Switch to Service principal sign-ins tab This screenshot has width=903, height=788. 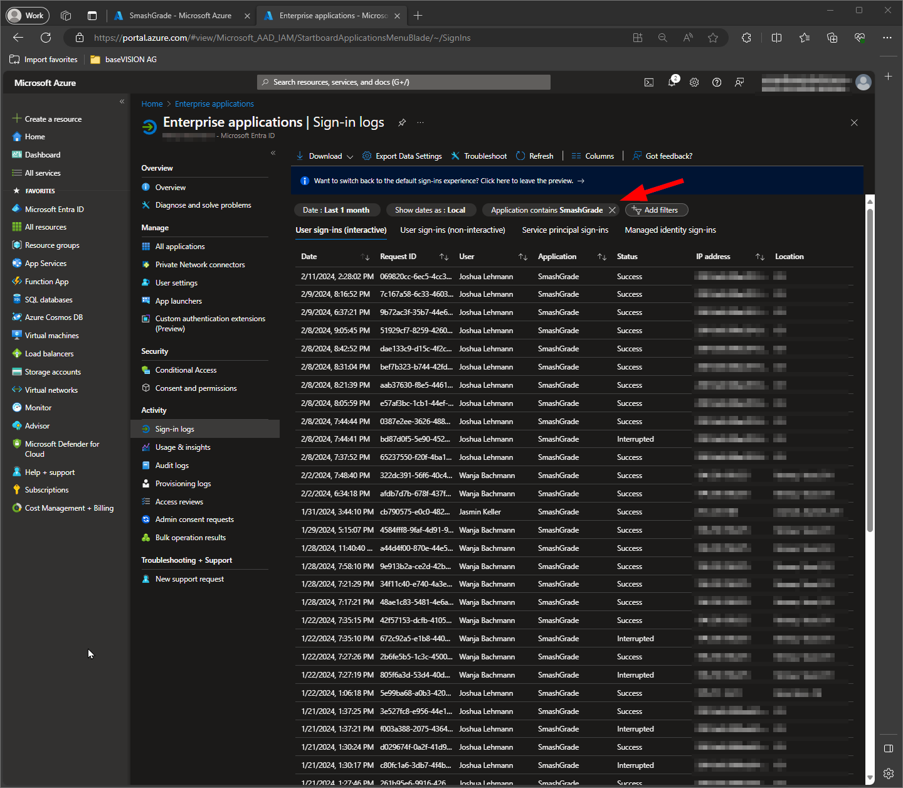point(565,230)
